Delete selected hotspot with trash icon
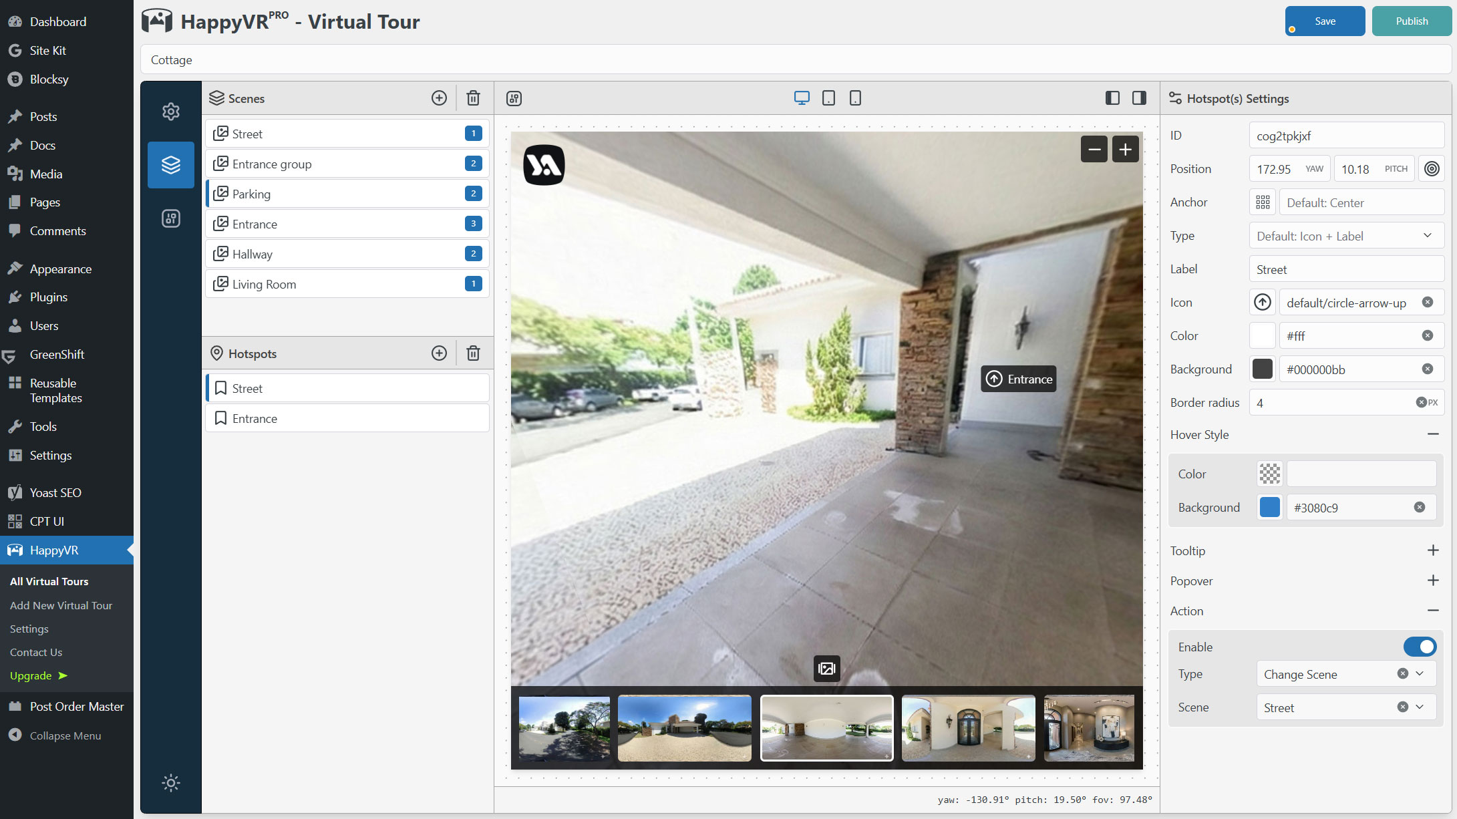Viewport: 1457px width, 819px height. 473,353
